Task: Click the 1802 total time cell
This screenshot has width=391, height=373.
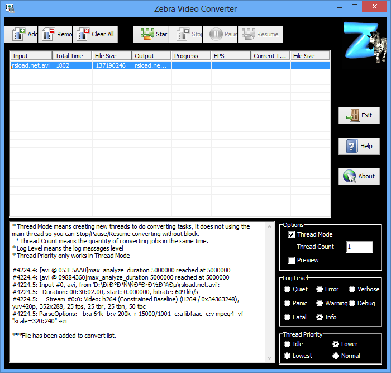Action: pyautogui.click(x=72, y=65)
